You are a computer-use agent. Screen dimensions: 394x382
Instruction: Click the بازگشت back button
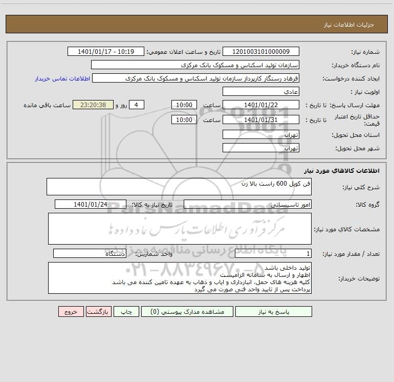coord(98,312)
